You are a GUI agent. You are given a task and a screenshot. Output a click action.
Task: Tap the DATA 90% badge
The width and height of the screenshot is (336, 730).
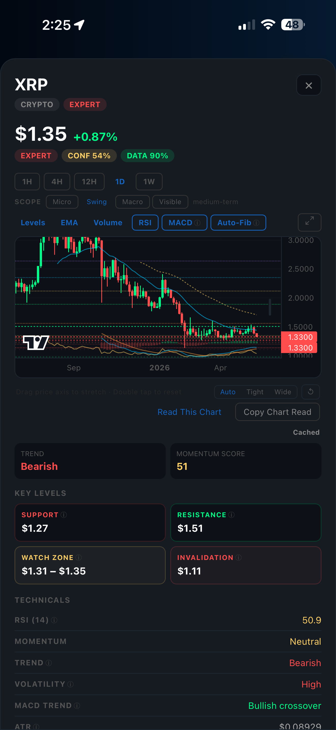point(147,156)
